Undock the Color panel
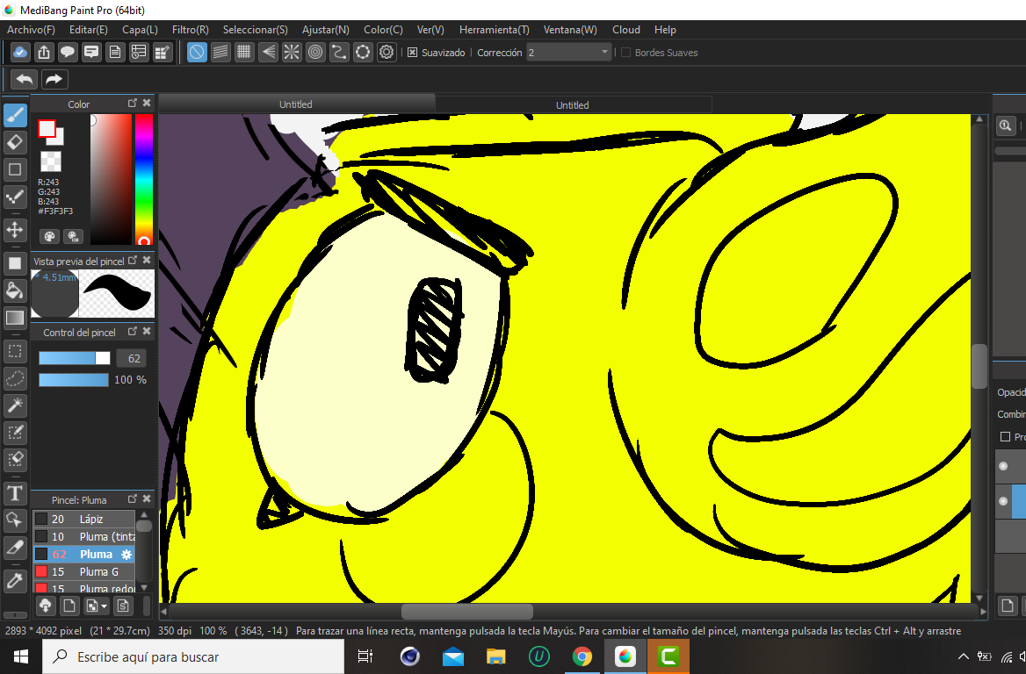This screenshot has width=1026, height=674. (132, 103)
